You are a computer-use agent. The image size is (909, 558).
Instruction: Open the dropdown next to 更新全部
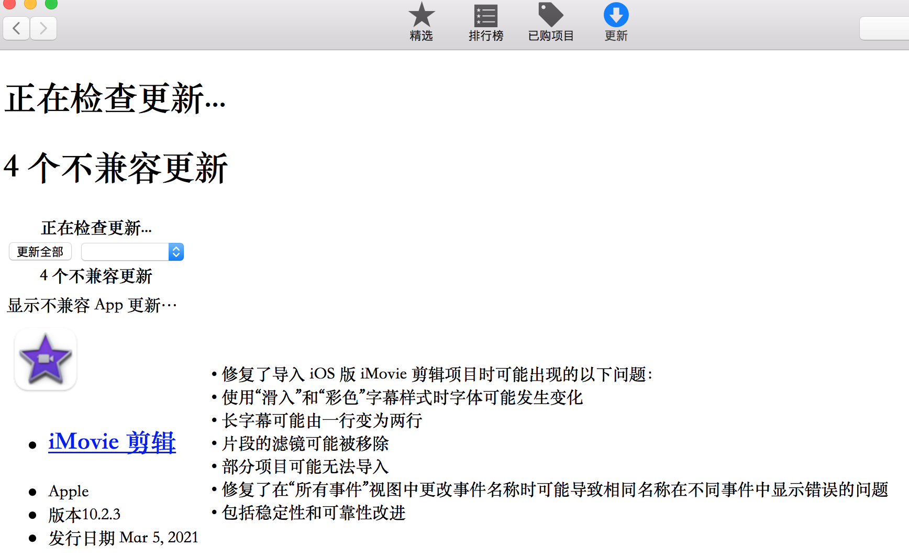(x=132, y=252)
